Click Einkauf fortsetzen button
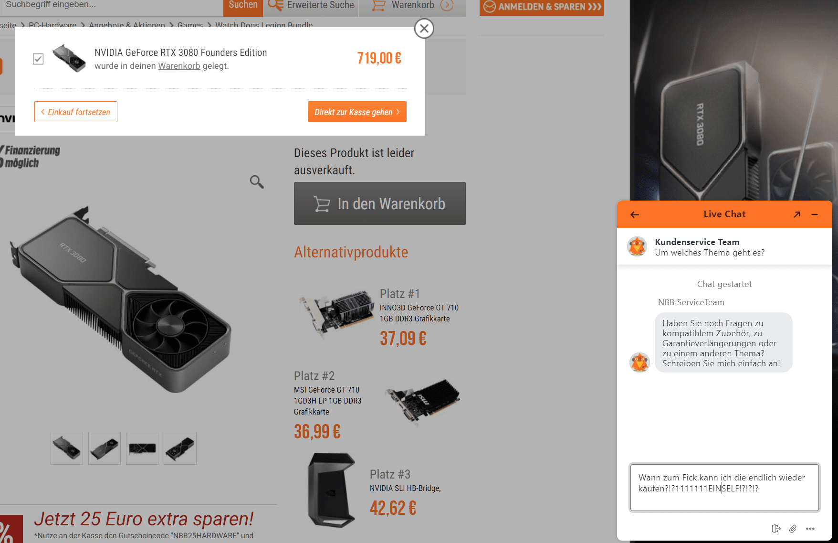 point(76,112)
